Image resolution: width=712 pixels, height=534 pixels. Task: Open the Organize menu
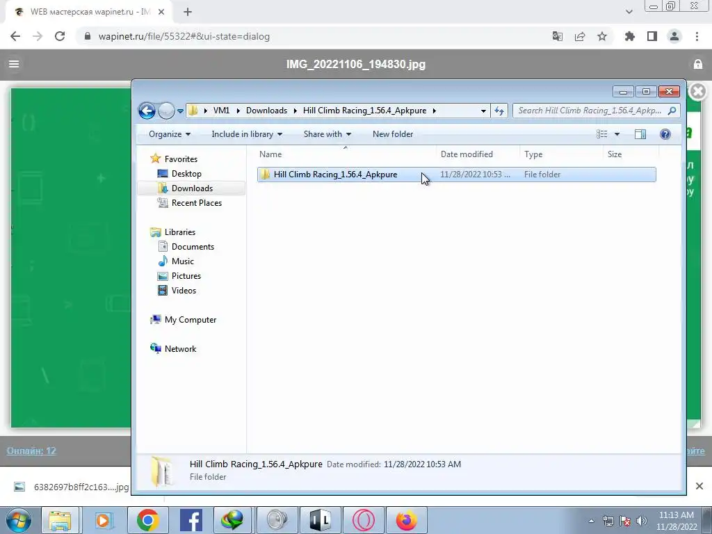click(170, 134)
